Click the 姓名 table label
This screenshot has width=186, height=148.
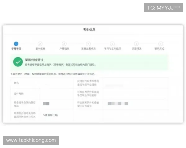pyautogui.click(x=16, y=83)
